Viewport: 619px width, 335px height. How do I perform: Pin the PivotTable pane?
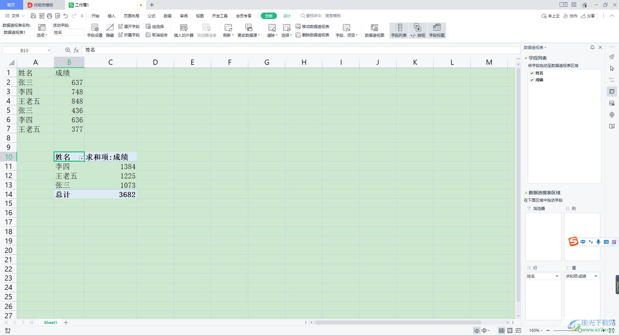click(592, 47)
